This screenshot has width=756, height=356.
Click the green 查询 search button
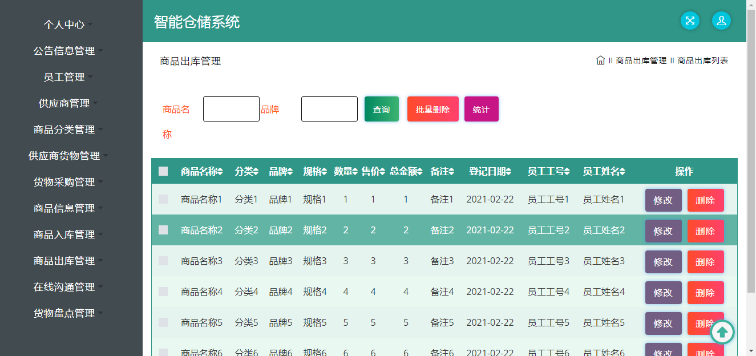381,109
